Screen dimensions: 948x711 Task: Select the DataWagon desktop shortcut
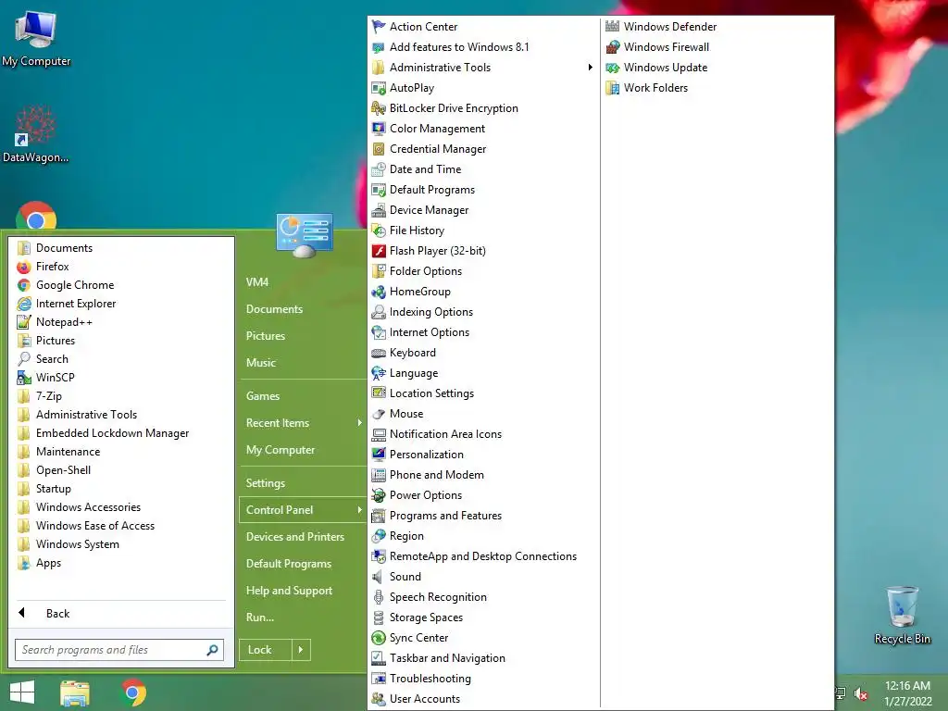tap(36, 134)
